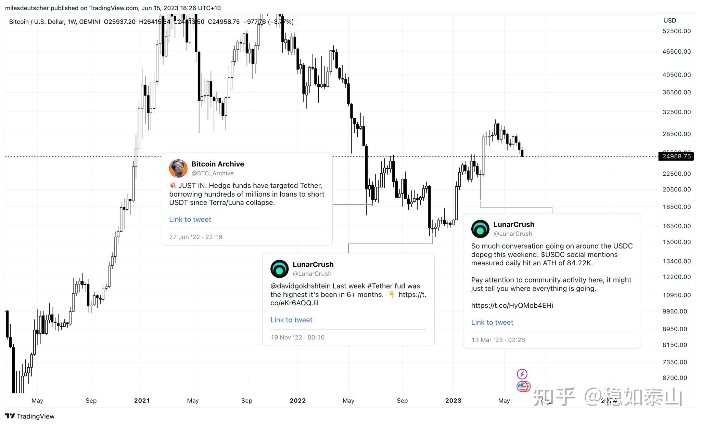This screenshot has width=701, height=425.
Task: Click the 52500.00 price axis label
Action: [x=677, y=31]
